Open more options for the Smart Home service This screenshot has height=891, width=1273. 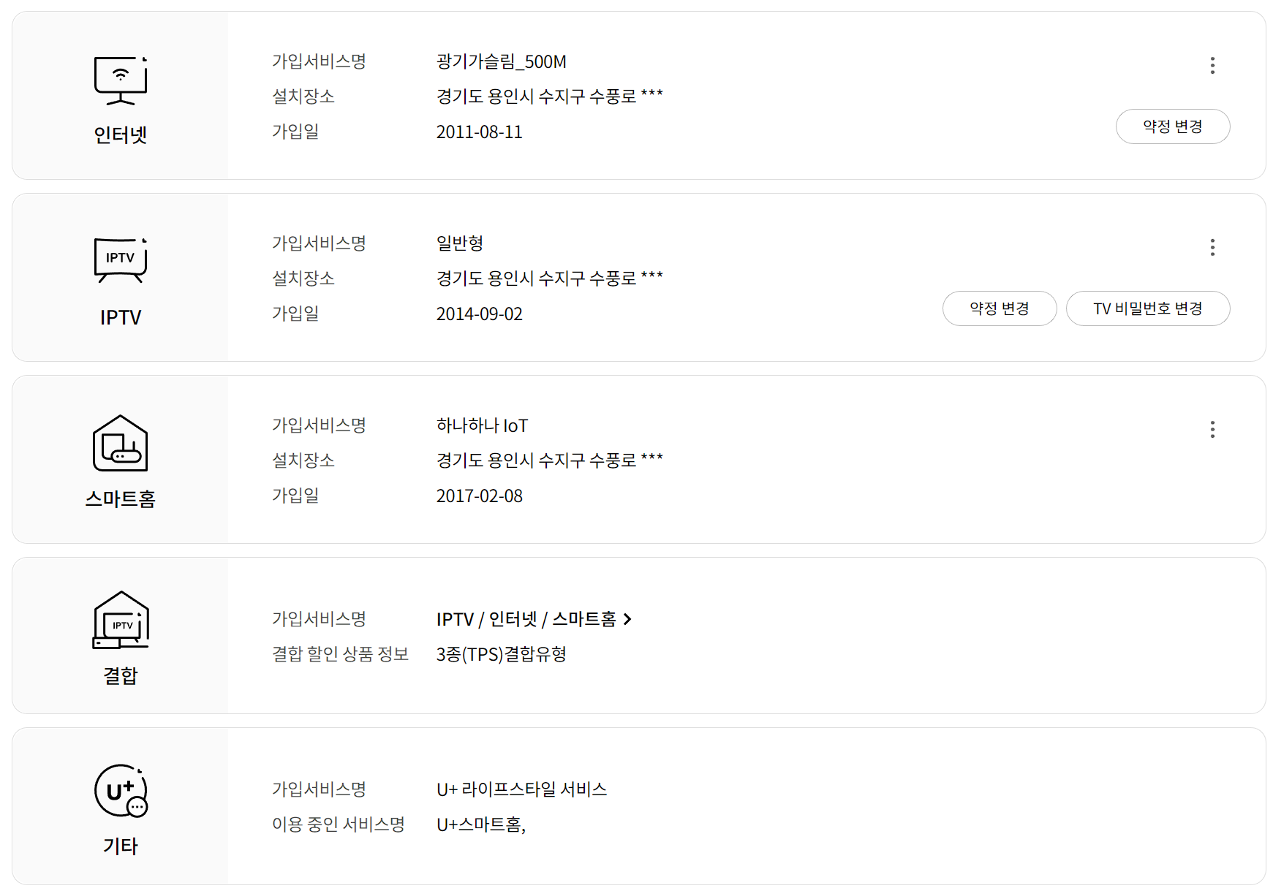(x=1212, y=430)
